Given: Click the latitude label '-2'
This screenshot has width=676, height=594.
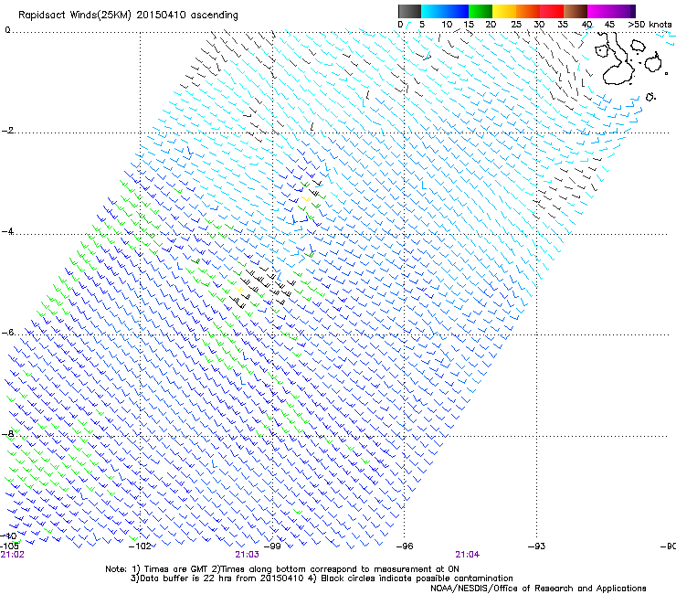Looking at the screenshot, I should [x=7, y=131].
